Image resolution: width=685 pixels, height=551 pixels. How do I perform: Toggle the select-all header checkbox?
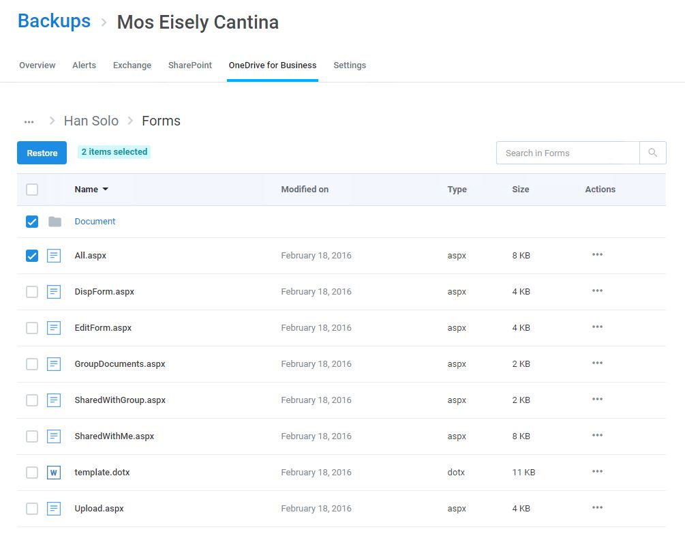[32, 190]
